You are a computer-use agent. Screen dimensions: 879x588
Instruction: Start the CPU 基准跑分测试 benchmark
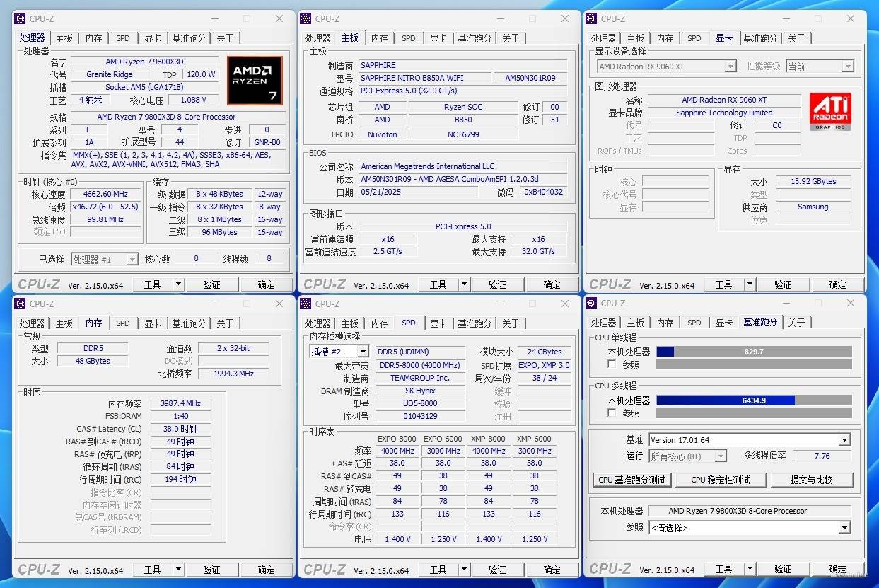coord(631,480)
